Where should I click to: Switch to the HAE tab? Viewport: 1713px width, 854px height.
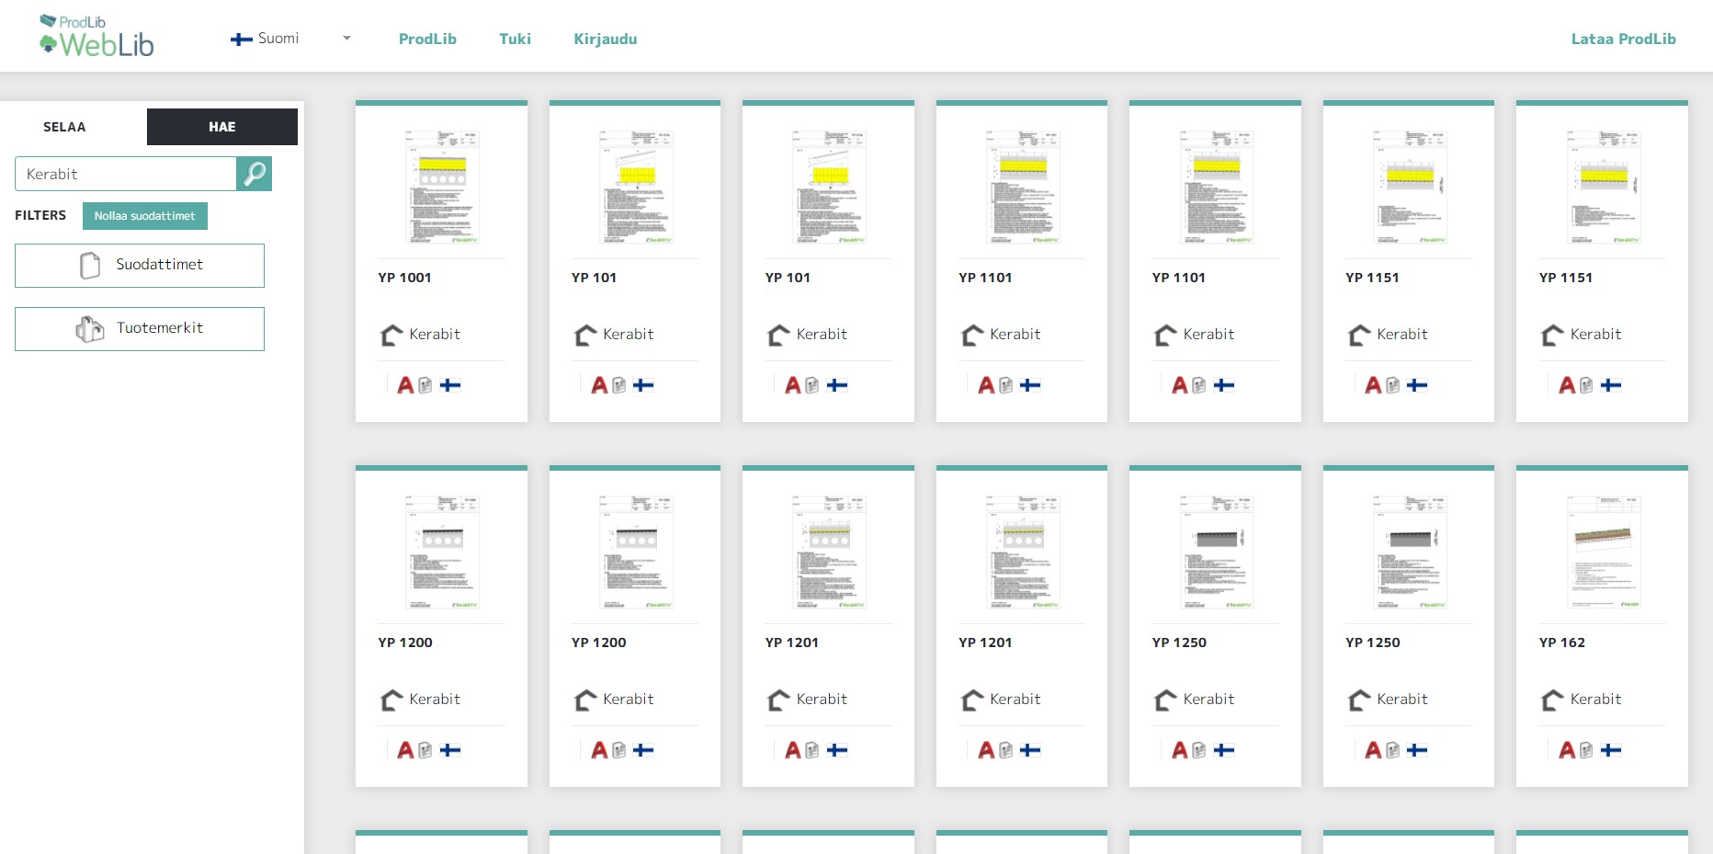point(221,127)
